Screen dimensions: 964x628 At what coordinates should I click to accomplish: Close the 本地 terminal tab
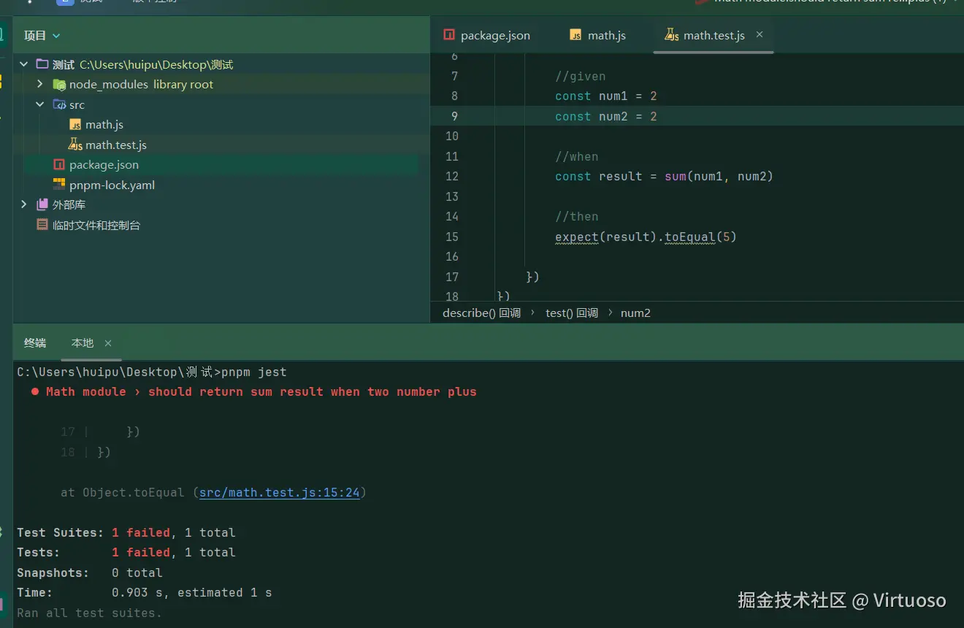coord(108,343)
